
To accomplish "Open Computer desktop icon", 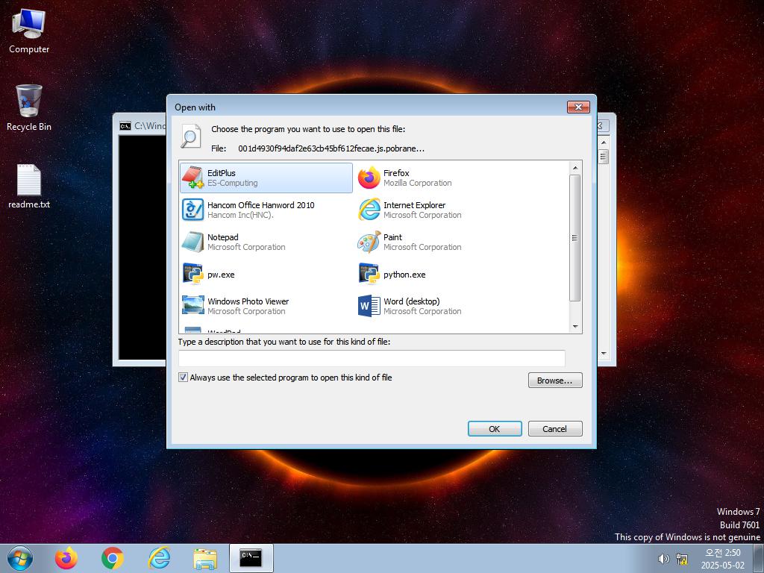I will 29,31.
